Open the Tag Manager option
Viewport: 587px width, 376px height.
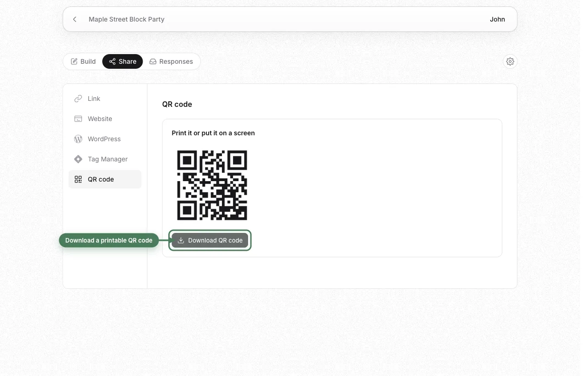pyautogui.click(x=105, y=159)
